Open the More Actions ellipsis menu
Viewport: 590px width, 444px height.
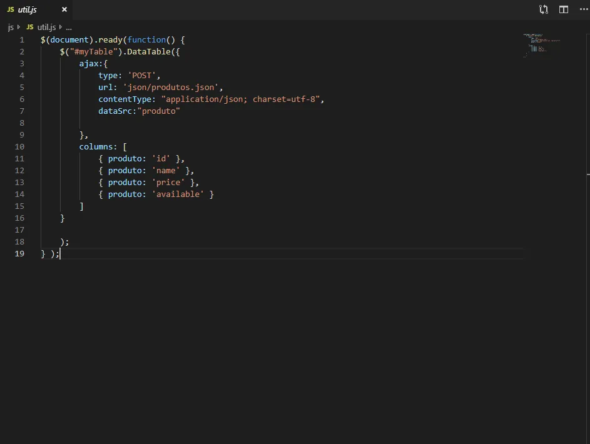click(x=582, y=9)
